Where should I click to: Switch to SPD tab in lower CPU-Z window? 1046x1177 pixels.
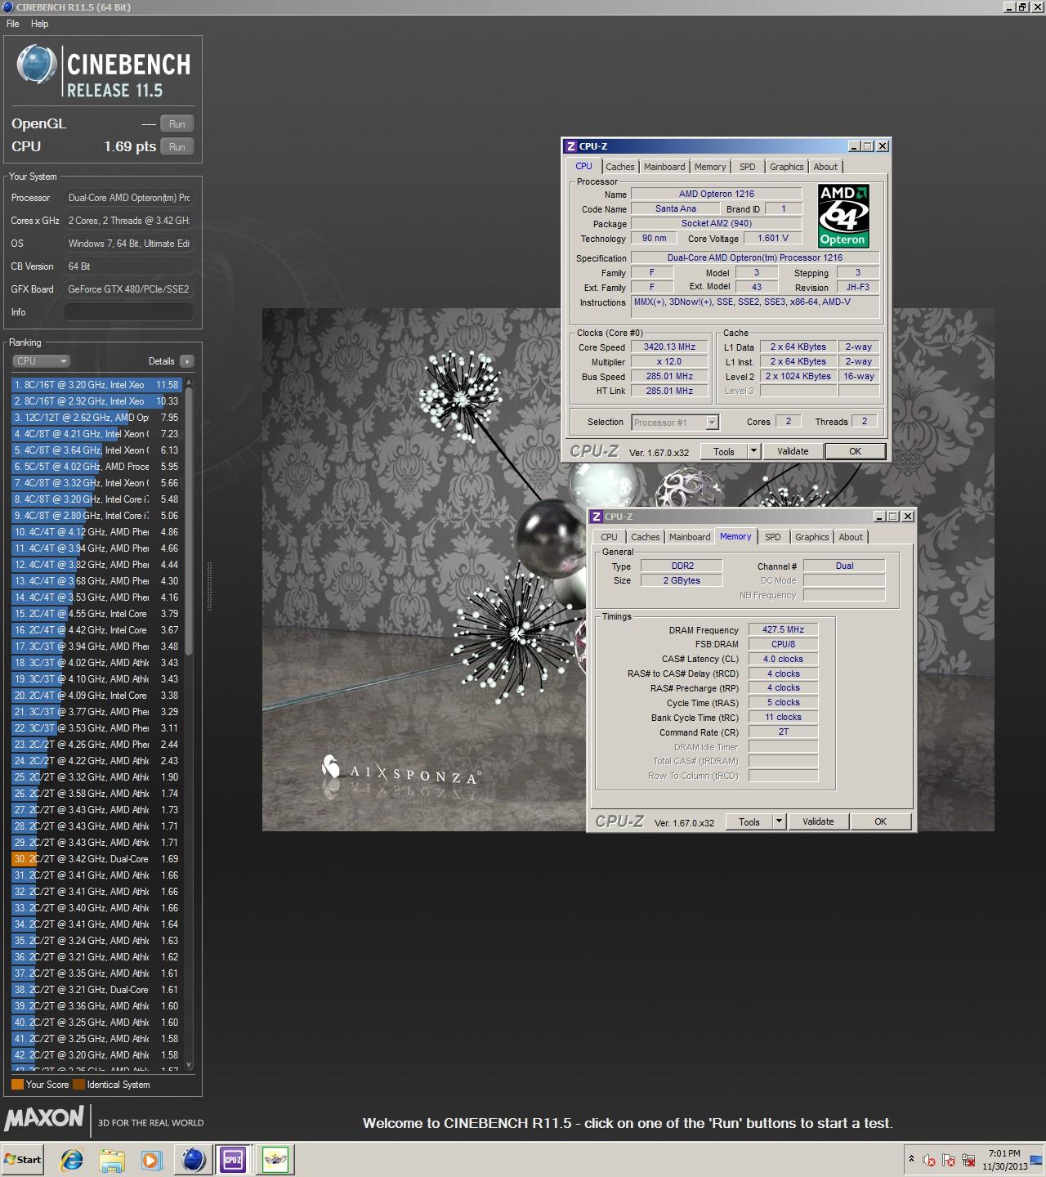point(773,537)
